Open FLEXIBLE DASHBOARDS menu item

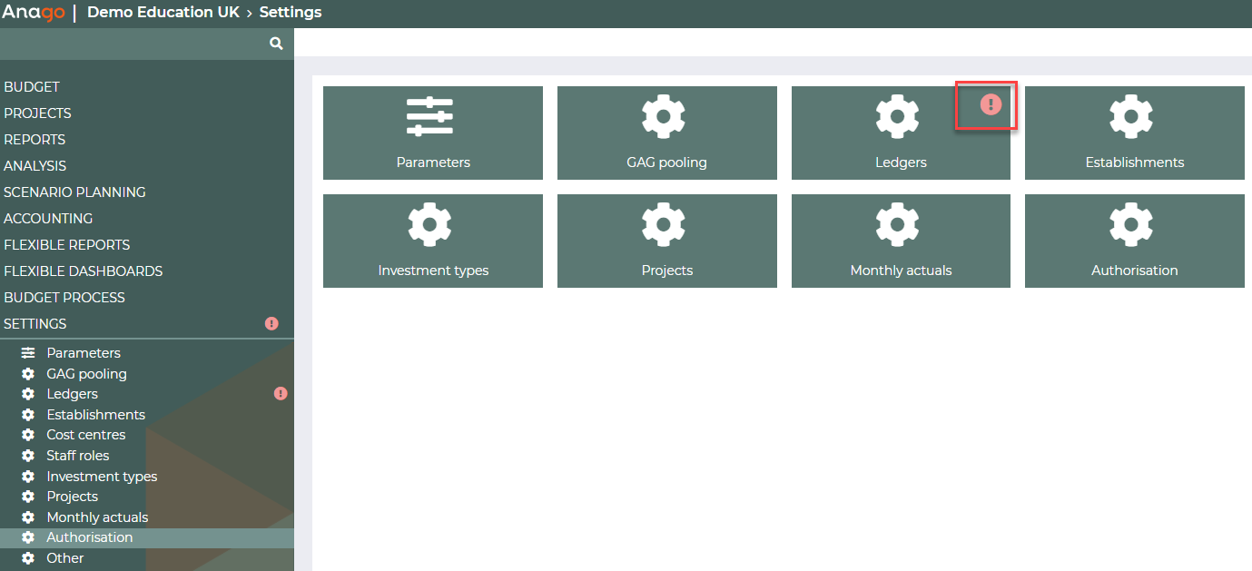click(83, 271)
